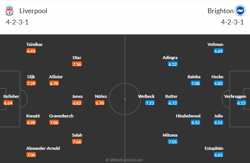Open Welbeck's 7.23 rating badge
250x163 pixels.
point(150,102)
